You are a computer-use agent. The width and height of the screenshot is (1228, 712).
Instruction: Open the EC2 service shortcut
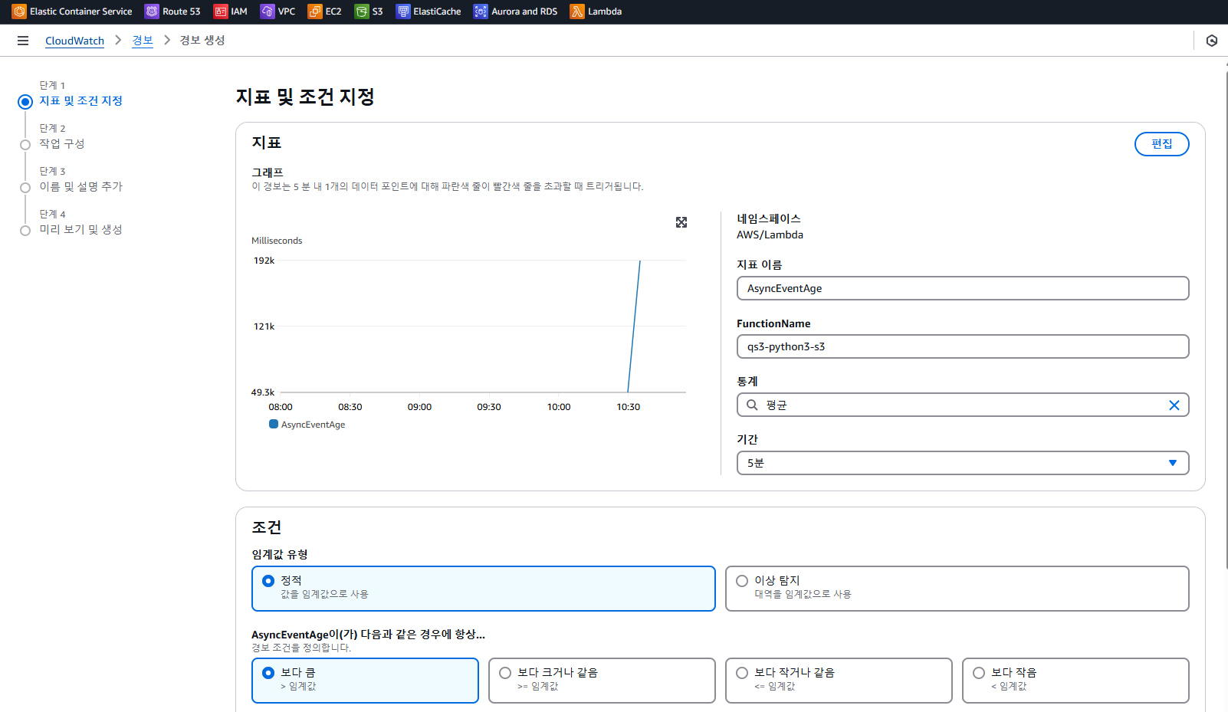click(x=325, y=11)
